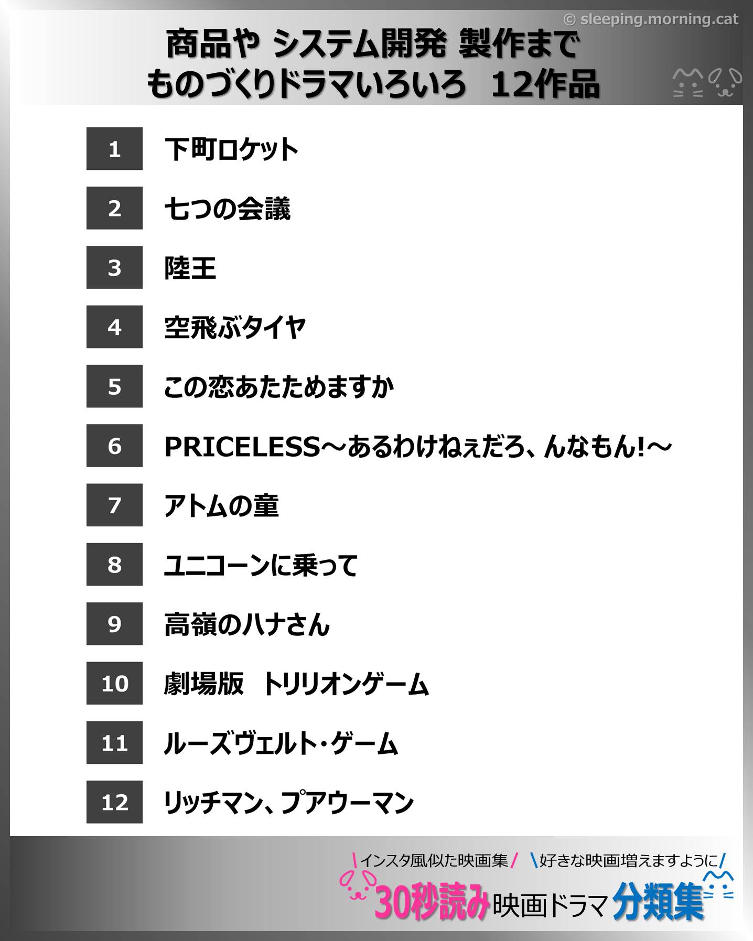753x941 pixels.
Task: Click the blue cat face icon in the footer
Action: point(719,886)
